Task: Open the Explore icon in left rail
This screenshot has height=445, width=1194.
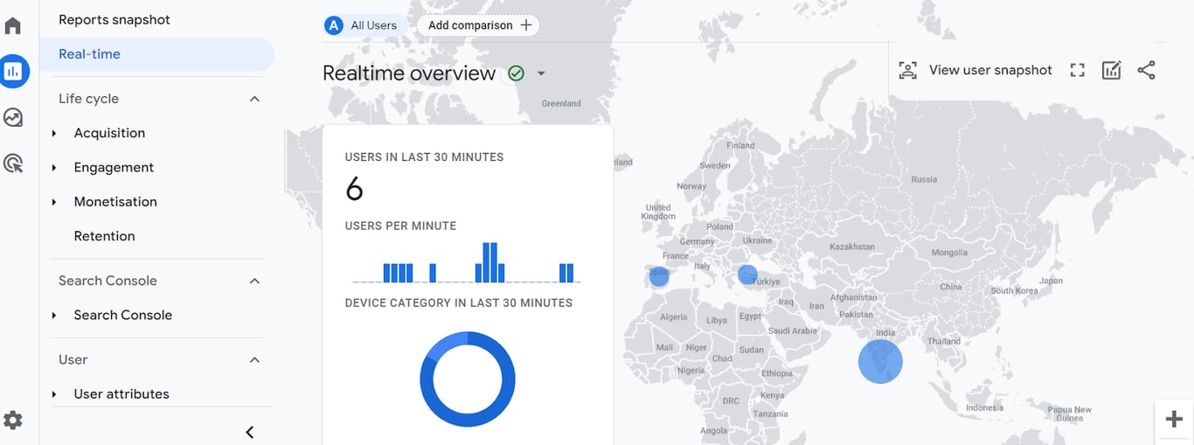Action: pyautogui.click(x=13, y=117)
